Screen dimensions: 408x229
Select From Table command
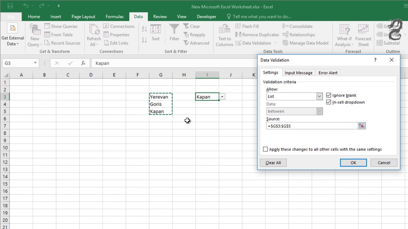click(59, 35)
